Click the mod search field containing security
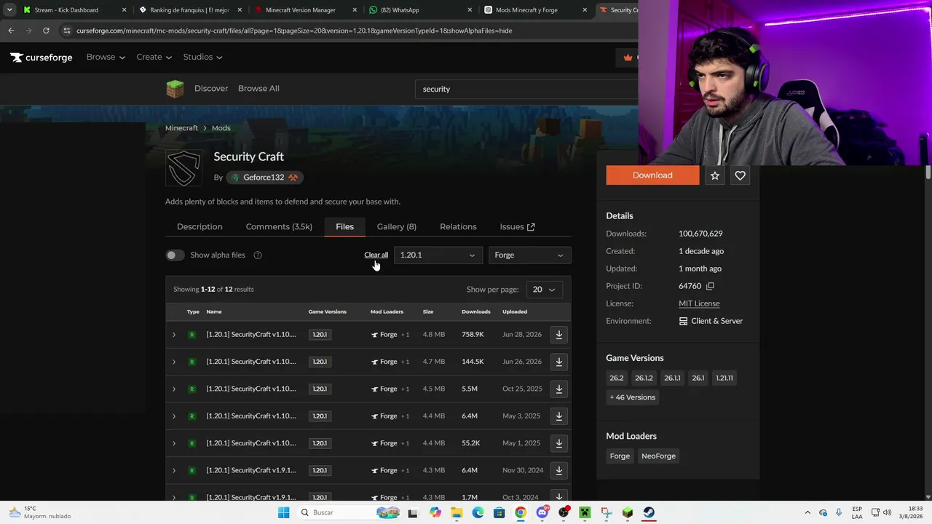 click(x=528, y=89)
